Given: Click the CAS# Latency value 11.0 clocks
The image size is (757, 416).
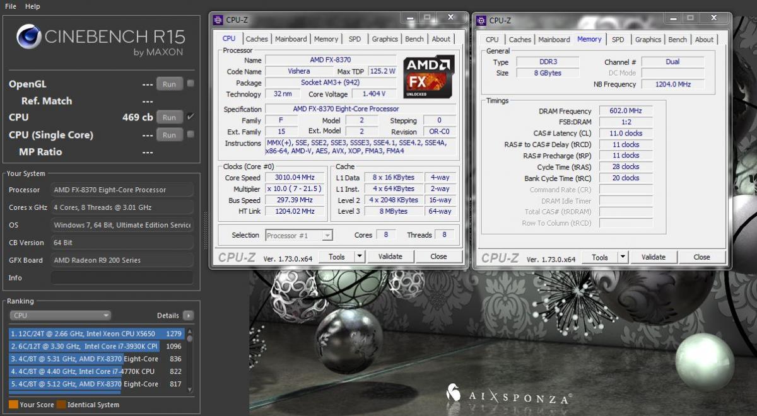Looking at the screenshot, I should click(x=625, y=133).
